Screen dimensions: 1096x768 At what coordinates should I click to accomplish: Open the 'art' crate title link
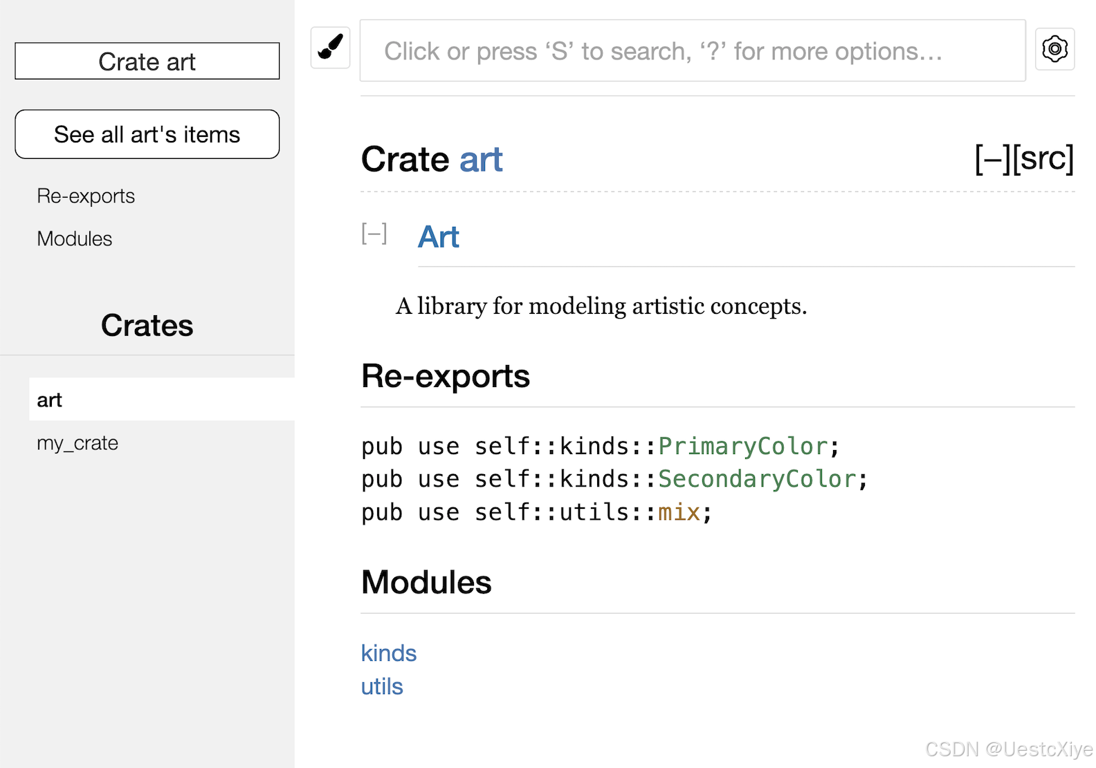pos(481,160)
